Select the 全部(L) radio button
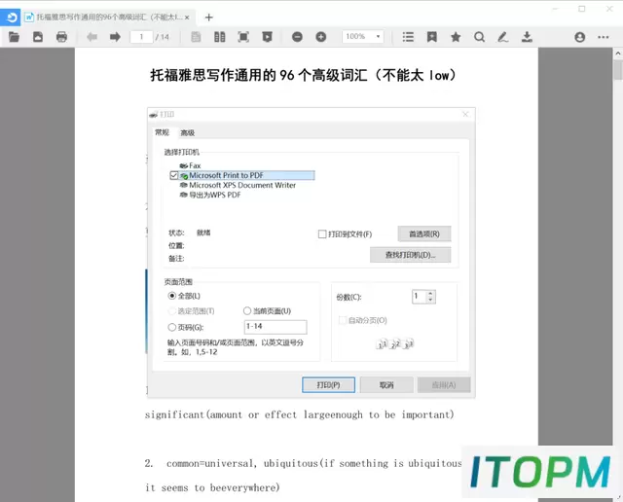Viewport: 623px width, 502px height. [x=171, y=296]
